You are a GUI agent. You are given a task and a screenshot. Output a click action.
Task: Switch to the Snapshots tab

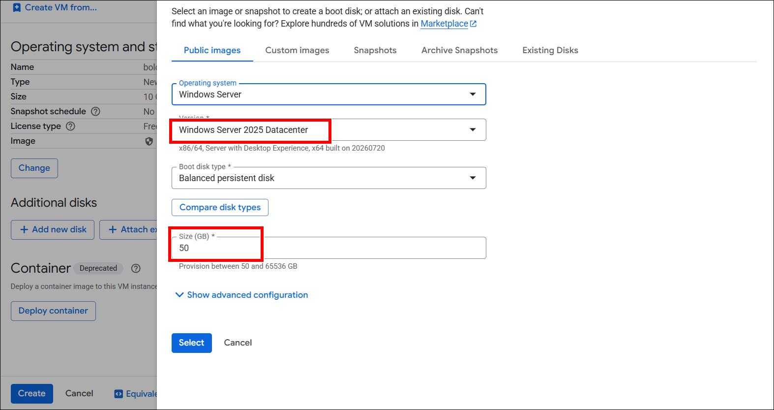click(x=375, y=50)
